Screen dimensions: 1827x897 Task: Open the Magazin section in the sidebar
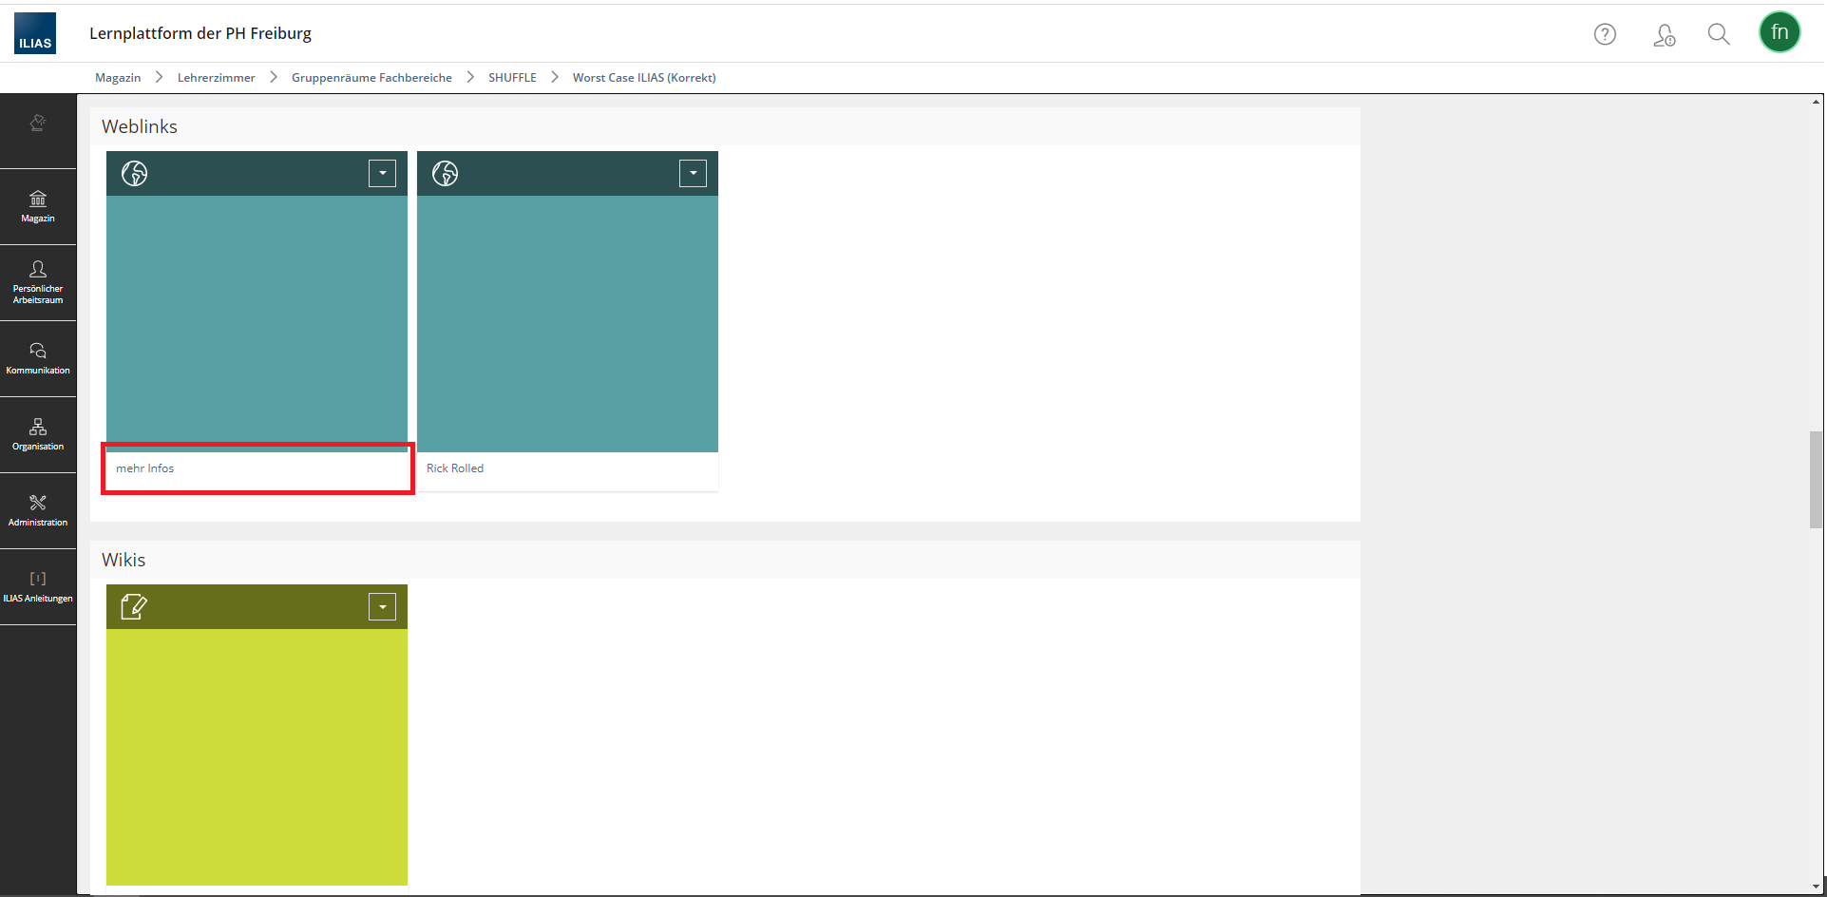(37, 206)
